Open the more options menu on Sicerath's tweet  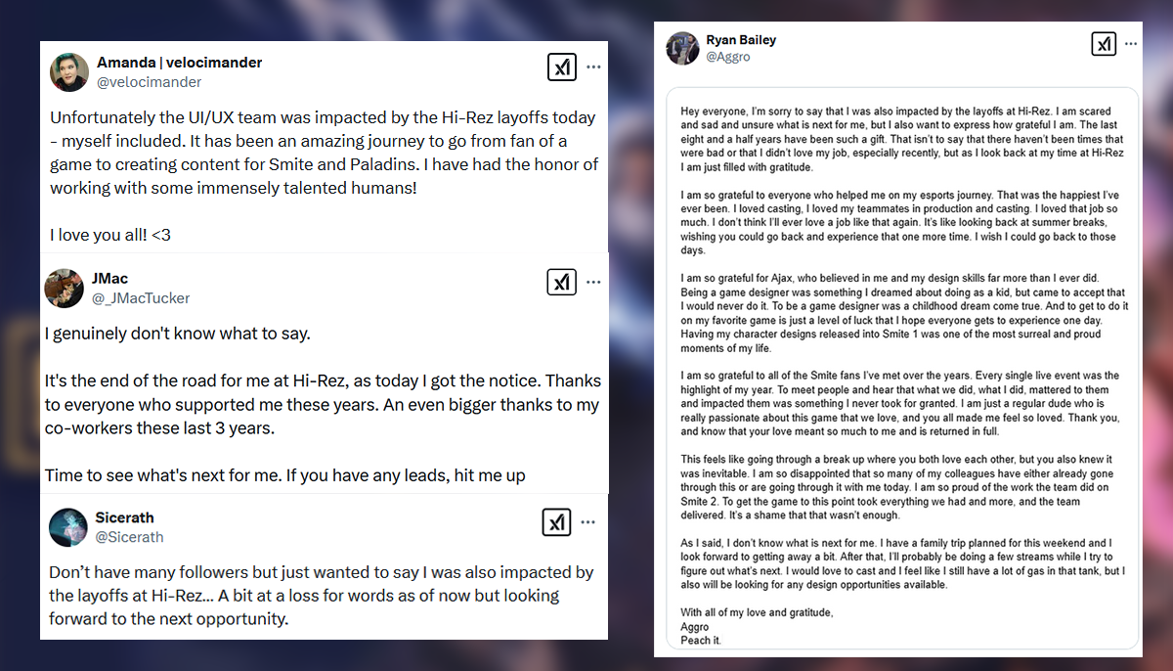click(x=588, y=522)
